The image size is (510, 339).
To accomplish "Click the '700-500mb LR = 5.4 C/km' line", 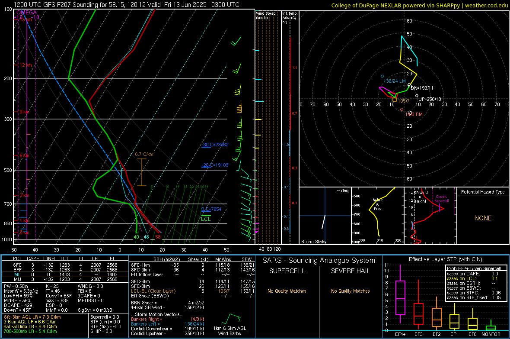I will pyautogui.click(x=30, y=331).
